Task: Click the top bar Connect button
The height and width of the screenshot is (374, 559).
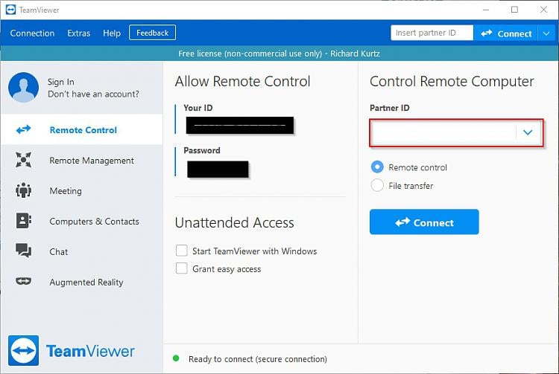Action: [x=505, y=33]
